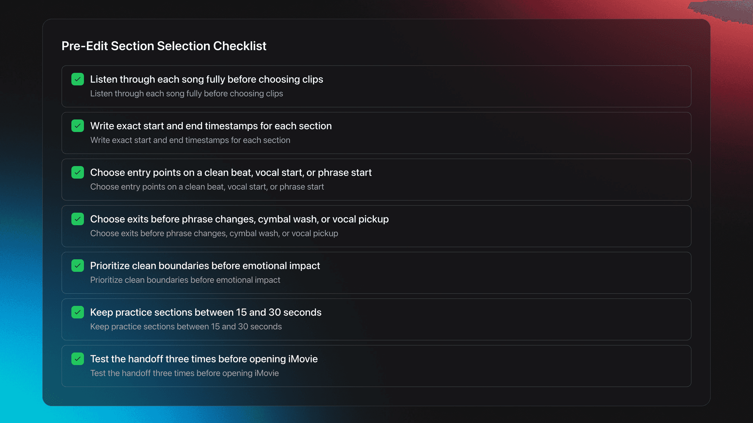Click the bold 'Prioritize clean boundaries' item title
Screen dimensions: 753x423
[x=205, y=266]
